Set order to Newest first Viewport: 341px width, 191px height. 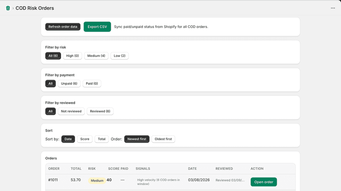137,139
